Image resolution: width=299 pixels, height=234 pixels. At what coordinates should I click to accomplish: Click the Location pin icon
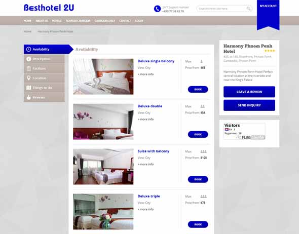(x=28, y=78)
